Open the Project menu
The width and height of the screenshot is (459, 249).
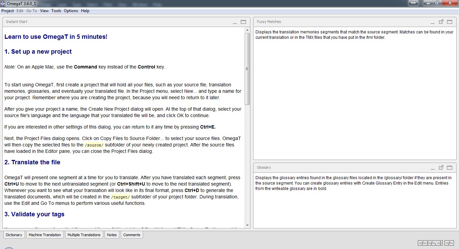[x=8, y=11]
